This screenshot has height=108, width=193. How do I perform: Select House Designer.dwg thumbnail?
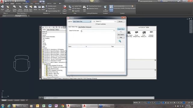[x=136, y=34]
